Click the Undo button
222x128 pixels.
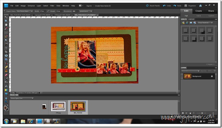(x=167, y=6)
